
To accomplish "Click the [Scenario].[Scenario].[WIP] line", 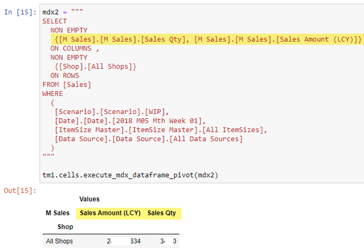I will (112, 112).
